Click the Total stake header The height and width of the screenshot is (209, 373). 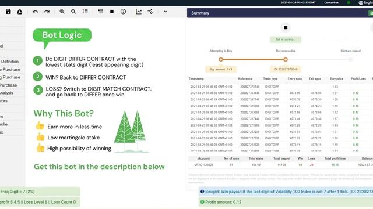256,158
